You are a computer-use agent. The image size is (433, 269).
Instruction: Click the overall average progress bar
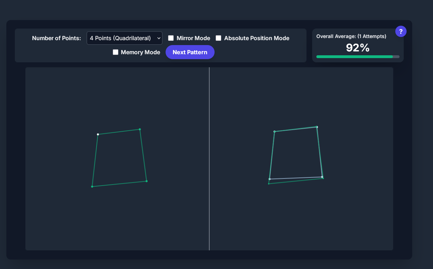coord(358,57)
